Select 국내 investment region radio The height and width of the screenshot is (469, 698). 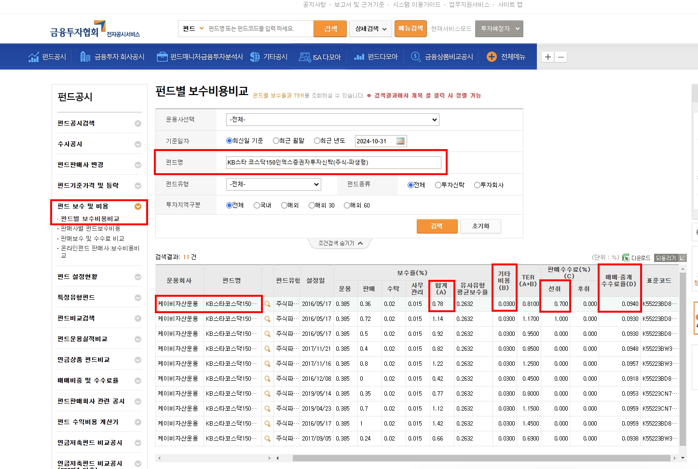click(257, 205)
